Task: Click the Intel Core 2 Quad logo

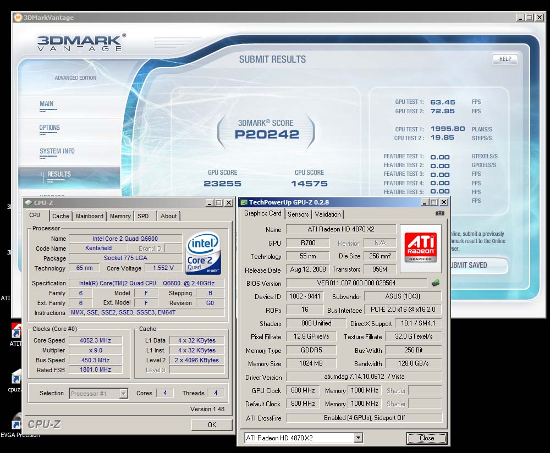Action: point(204,253)
